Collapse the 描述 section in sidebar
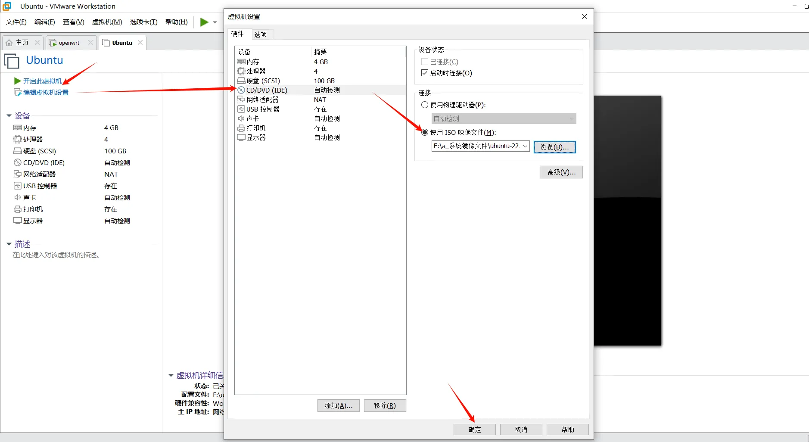The width and height of the screenshot is (809, 442). pyautogui.click(x=9, y=244)
